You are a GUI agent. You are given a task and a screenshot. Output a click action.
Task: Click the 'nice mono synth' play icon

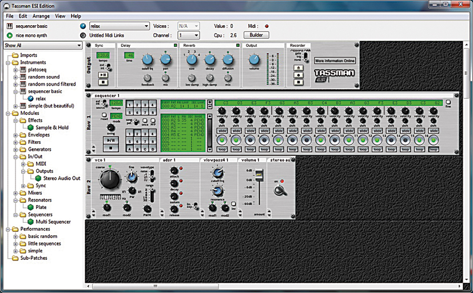pos(10,35)
